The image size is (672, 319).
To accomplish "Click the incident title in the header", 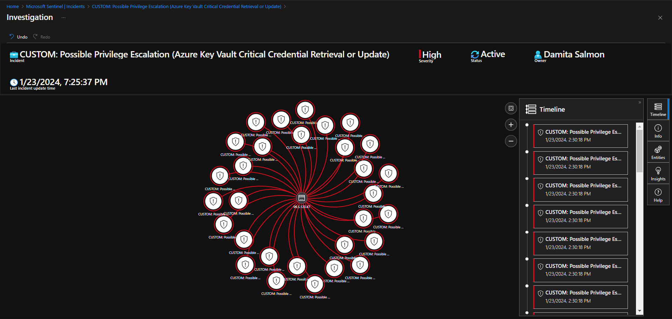I will (199, 56).
